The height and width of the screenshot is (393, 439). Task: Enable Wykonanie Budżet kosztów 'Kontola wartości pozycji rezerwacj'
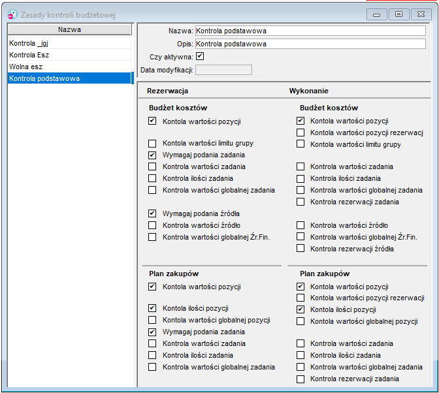click(301, 133)
